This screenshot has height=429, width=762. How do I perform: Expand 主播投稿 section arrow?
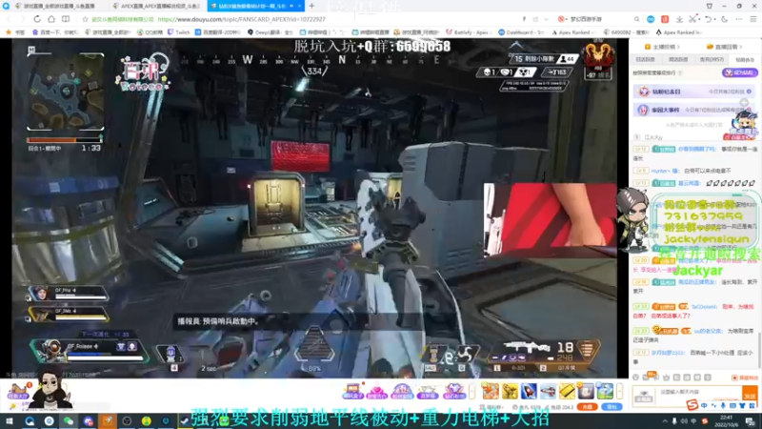(678, 47)
